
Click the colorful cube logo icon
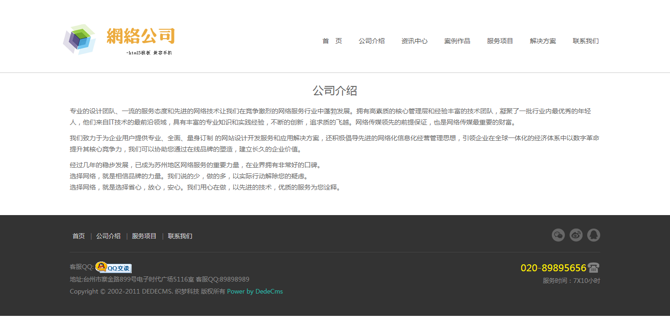[80, 39]
